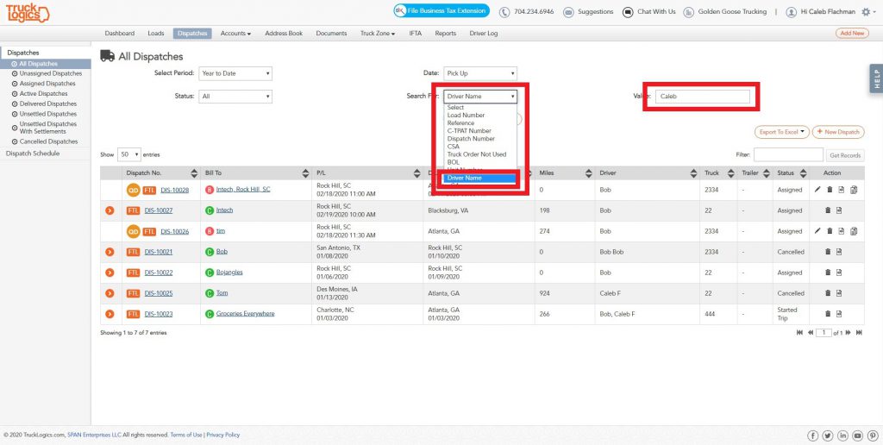Open the Documents tab
The height and width of the screenshot is (445, 883).
point(331,34)
